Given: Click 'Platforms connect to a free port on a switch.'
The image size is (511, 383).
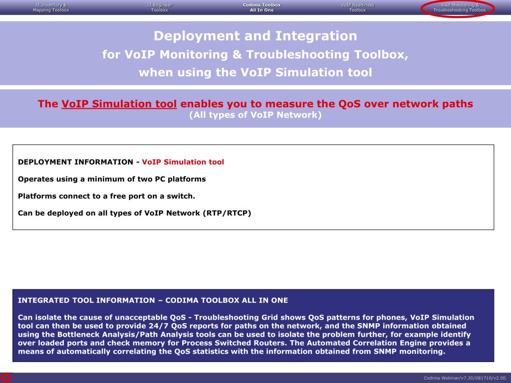Looking at the screenshot, I should coord(107,196).
